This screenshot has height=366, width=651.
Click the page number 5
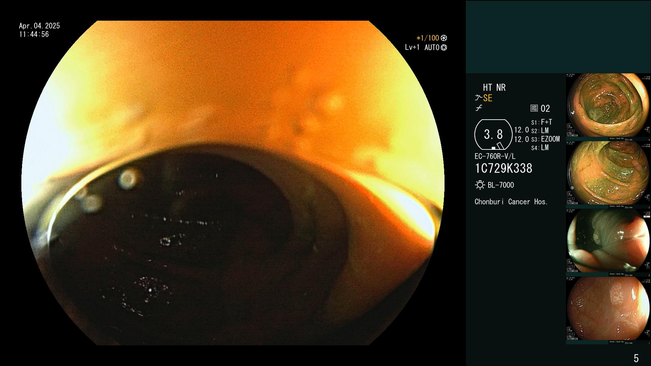click(636, 358)
